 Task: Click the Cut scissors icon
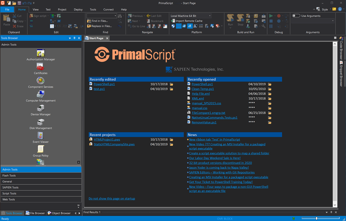tap(15, 16)
